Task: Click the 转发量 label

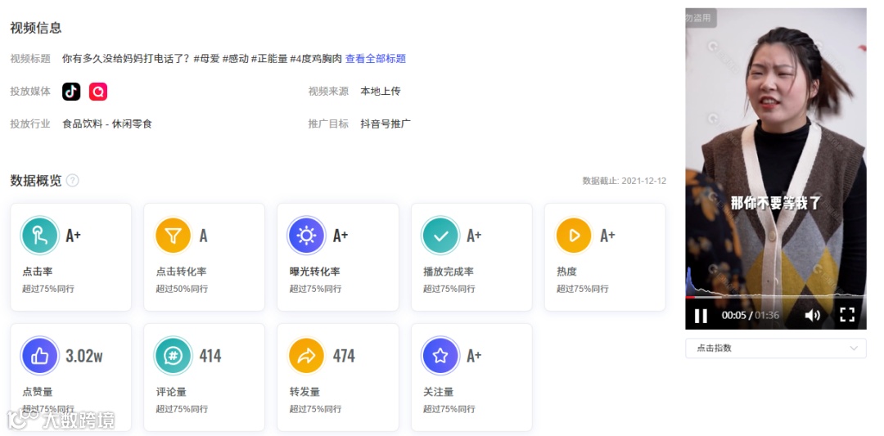Action: click(x=305, y=392)
